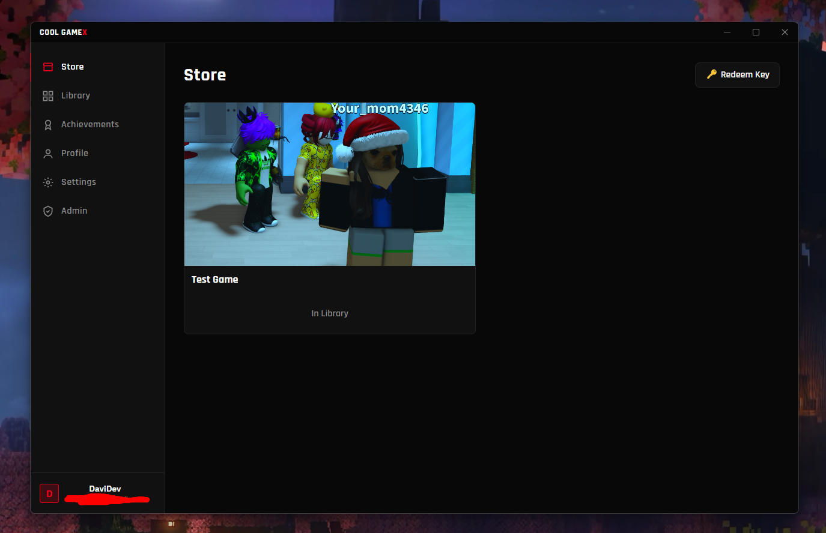
Task: Click the Store page heading
Action: [205, 75]
